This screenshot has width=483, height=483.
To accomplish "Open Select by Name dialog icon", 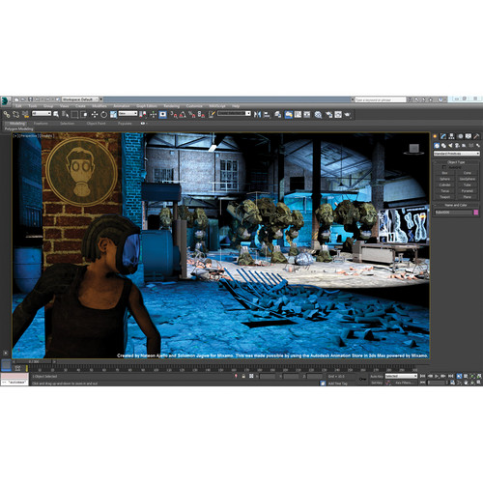I will 66,114.
